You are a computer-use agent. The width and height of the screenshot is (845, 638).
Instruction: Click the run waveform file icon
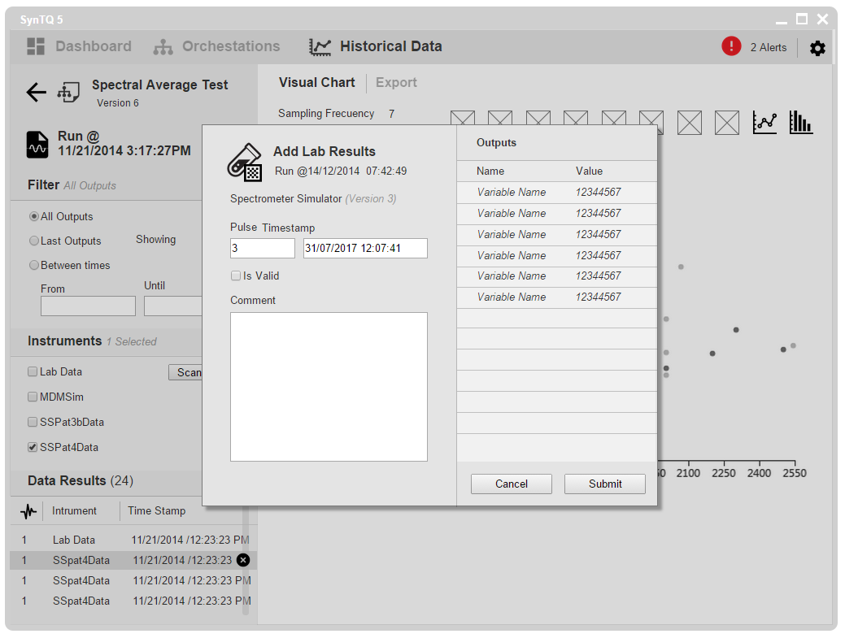(37, 145)
